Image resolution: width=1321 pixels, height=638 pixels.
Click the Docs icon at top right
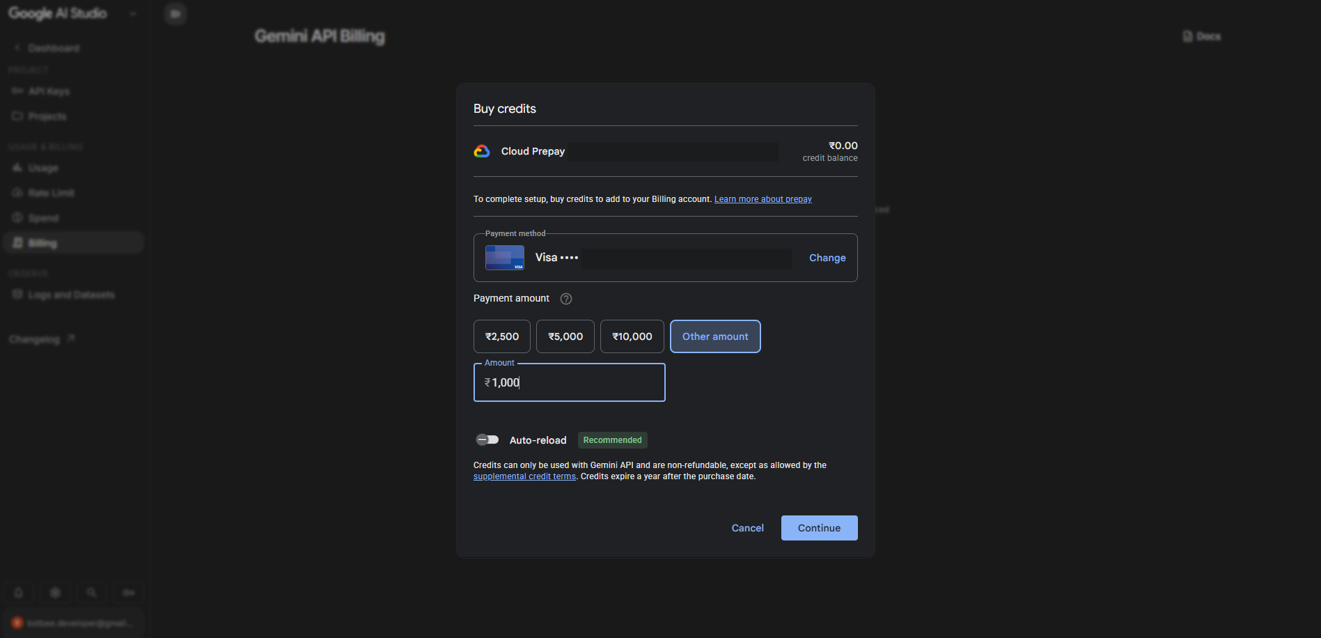(1188, 36)
